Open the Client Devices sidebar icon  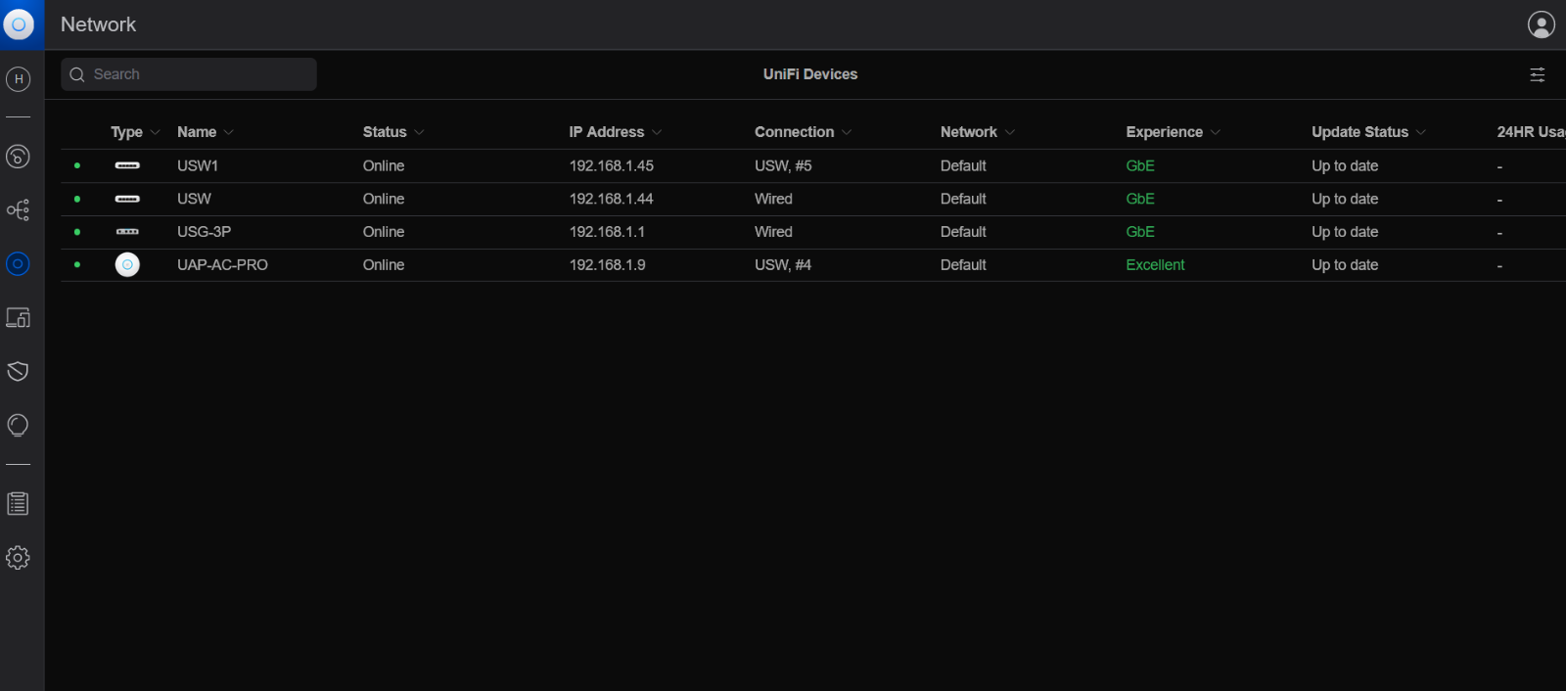tap(19, 317)
